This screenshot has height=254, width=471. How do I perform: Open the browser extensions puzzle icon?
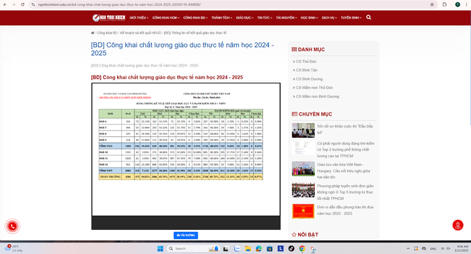click(445, 5)
